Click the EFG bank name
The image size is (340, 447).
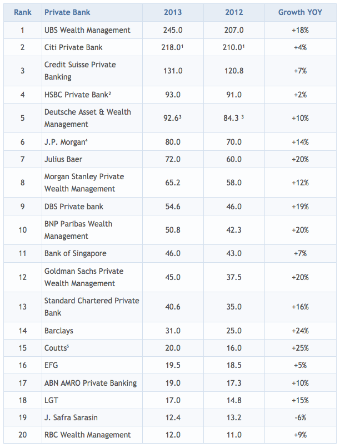coord(51,365)
